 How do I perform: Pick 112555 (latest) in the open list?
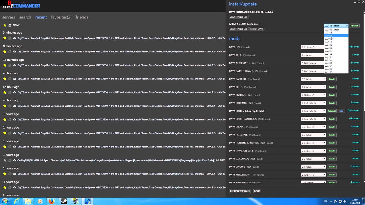click(336, 30)
